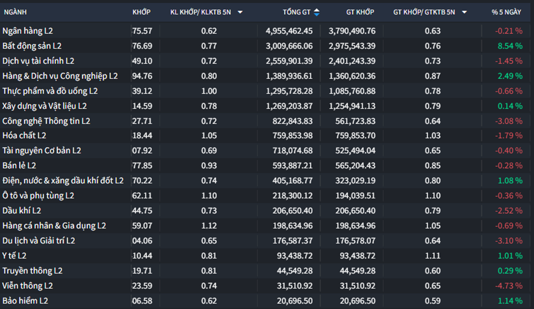Click the 8.54 % value for Bất động sản
This screenshot has width=534, height=309.
coord(509,46)
